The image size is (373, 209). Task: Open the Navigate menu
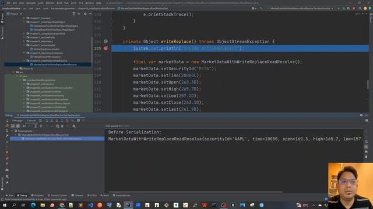click(x=31, y=3)
